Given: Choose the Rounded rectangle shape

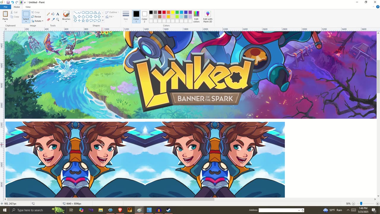Looking at the screenshot, I should (x=91, y=13).
